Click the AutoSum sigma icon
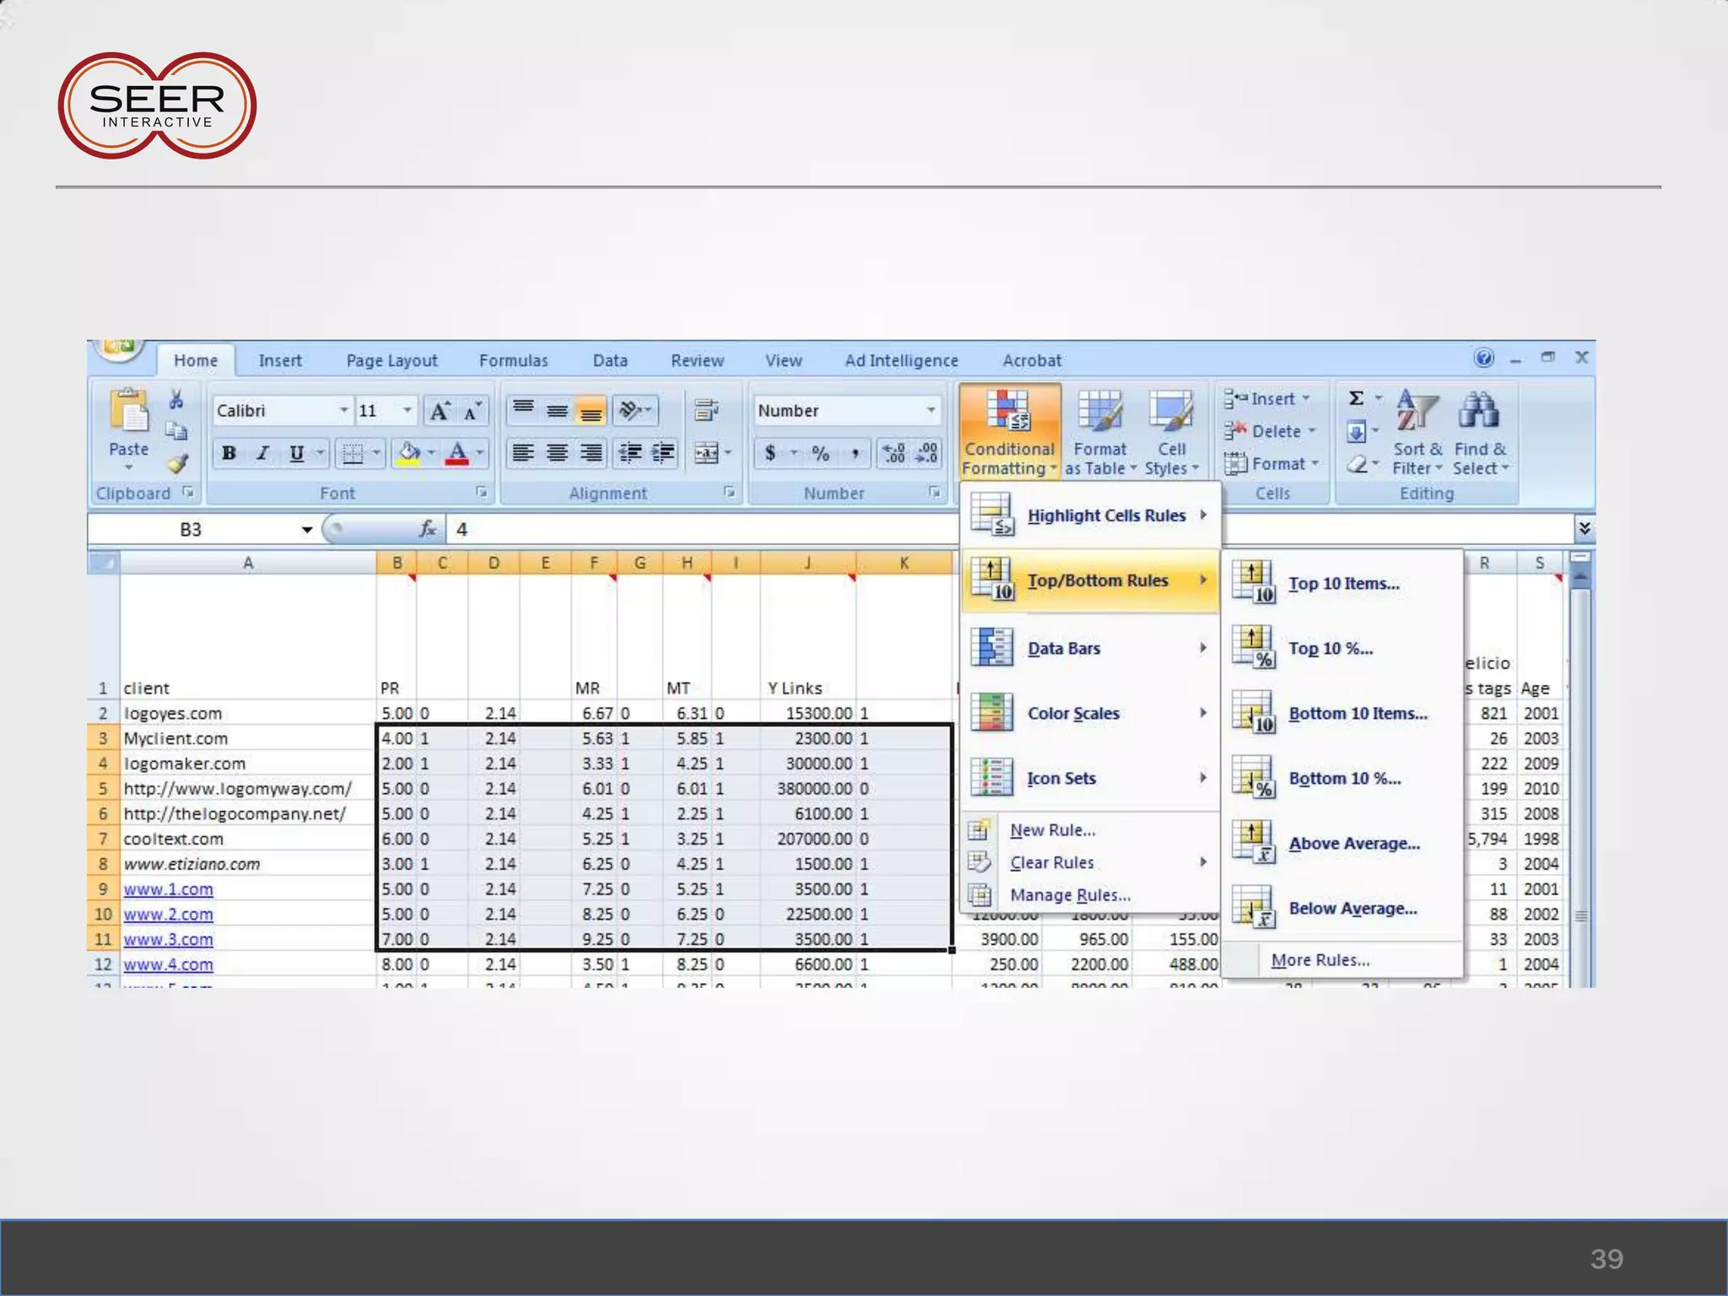1728x1296 pixels. [1356, 398]
